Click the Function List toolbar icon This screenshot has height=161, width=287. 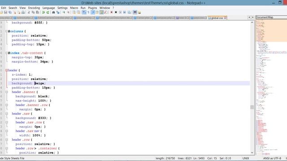pos(106,12)
